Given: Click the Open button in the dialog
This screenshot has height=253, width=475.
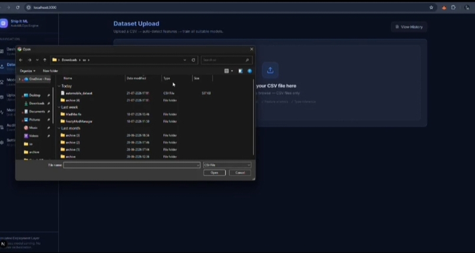Looking at the screenshot, I should (x=215, y=173).
